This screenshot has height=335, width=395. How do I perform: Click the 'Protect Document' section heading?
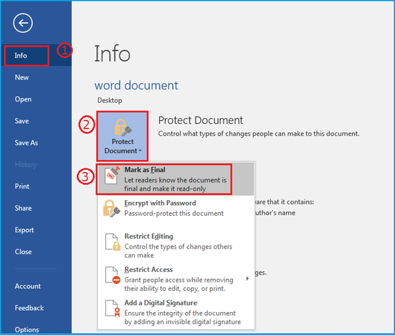point(201,120)
